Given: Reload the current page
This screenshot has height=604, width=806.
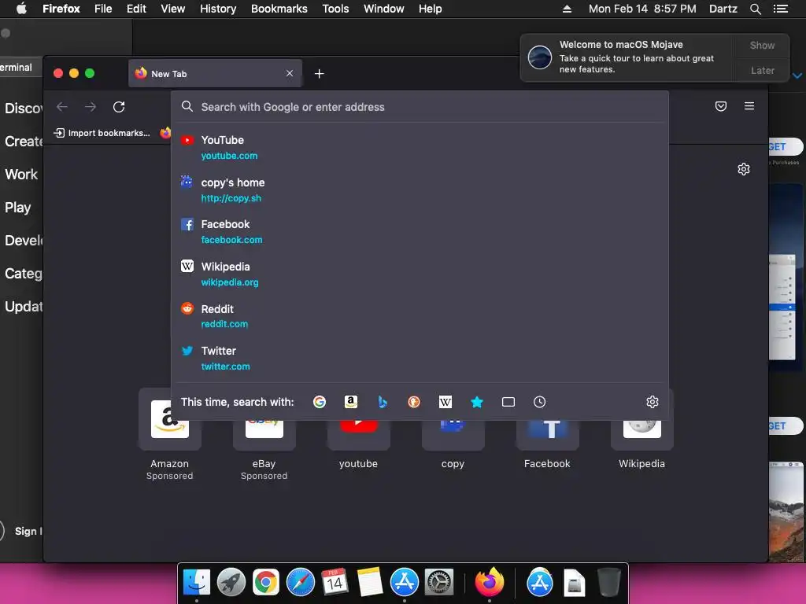Looking at the screenshot, I should [x=119, y=107].
